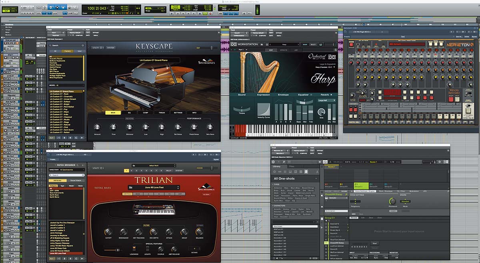Click the keyboard icon in UVI Workstation toolbar
This screenshot has height=263, width=480.
(x=320, y=44)
